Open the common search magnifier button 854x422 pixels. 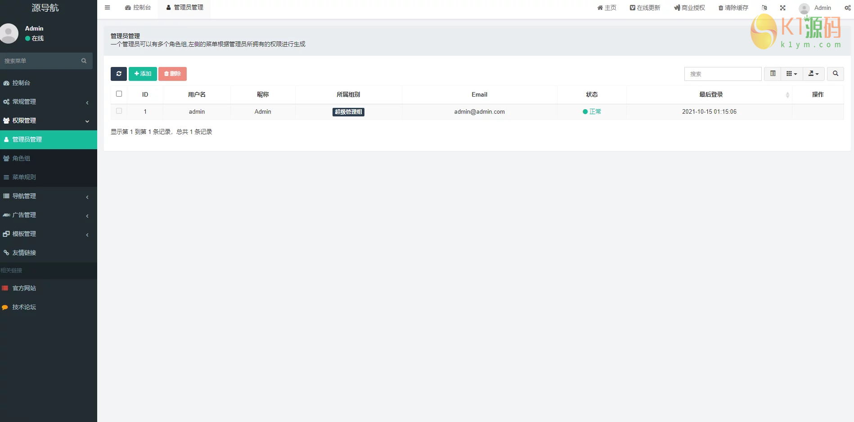coord(836,74)
